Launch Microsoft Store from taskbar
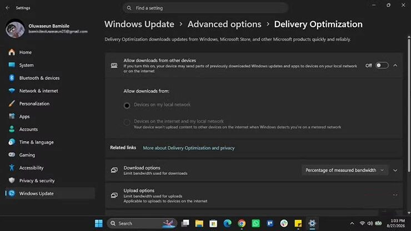Image resolution: width=411 pixels, height=231 pixels. tap(213, 223)
